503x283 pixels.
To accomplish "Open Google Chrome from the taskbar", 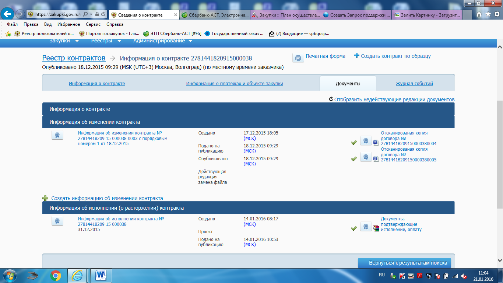I will (56, 276).
